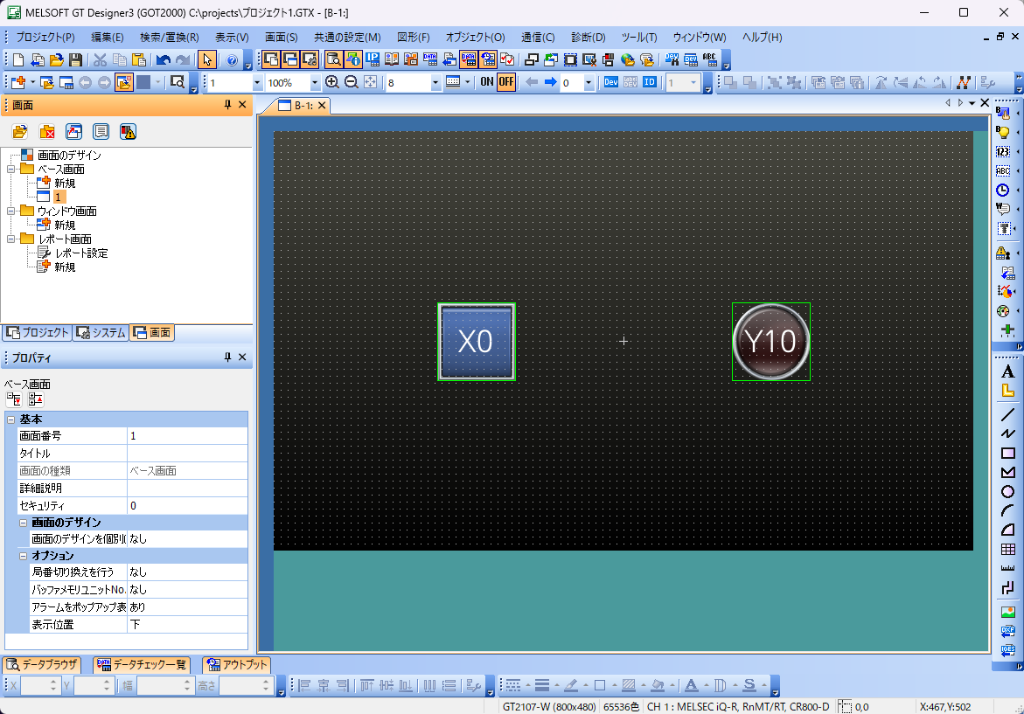The height and width of the screenshot is (714, 1024).
Task: Click the Lamp object icon
Action: (1004, 132)
